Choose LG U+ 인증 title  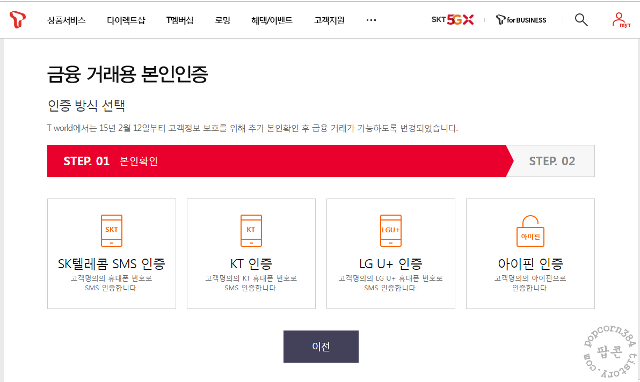[391, 264]
